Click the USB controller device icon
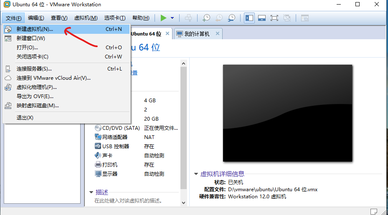 coord(98,146)
